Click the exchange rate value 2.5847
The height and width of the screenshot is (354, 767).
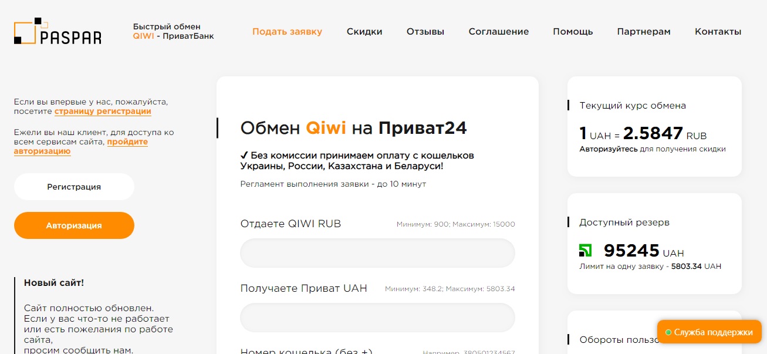(x=653, y=133)
